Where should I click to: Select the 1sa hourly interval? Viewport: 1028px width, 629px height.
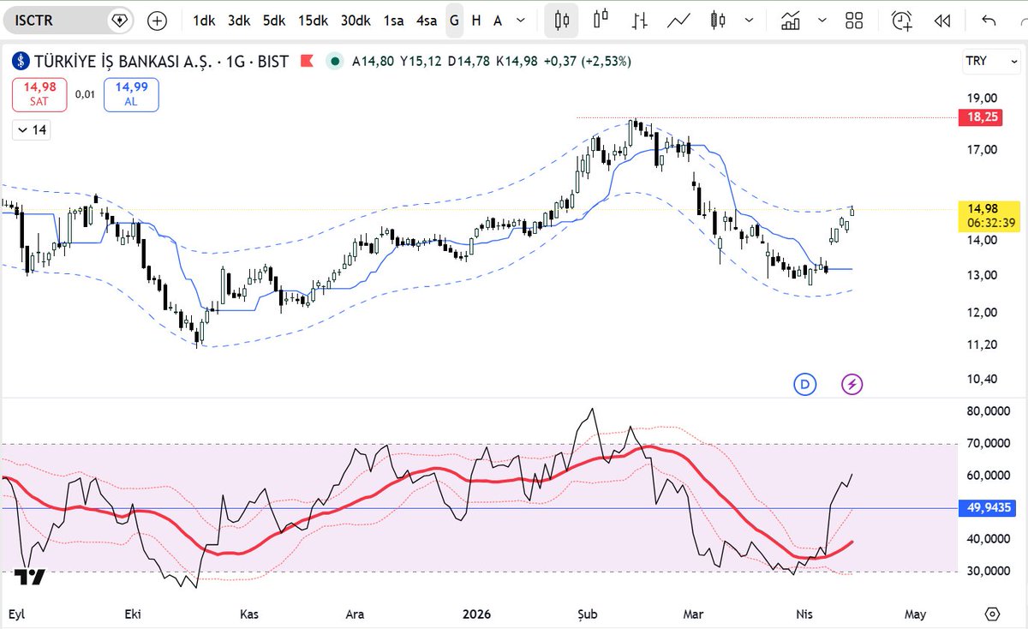point(394,20)
